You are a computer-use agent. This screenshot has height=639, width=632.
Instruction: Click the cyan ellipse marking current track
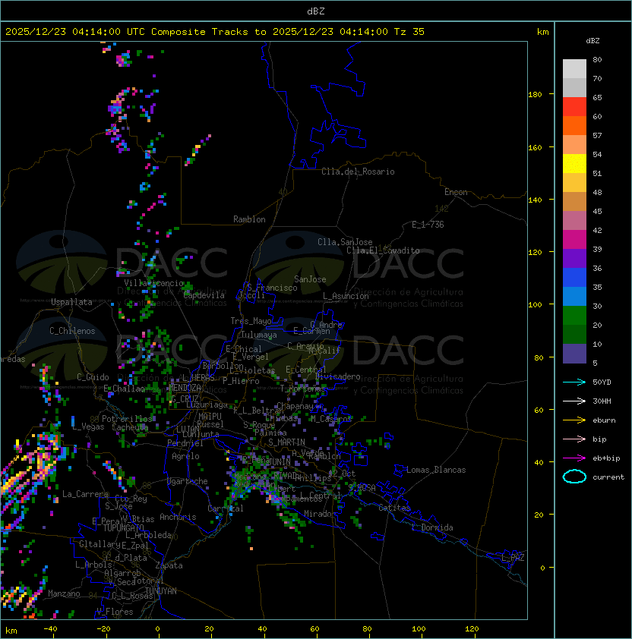click(x=574, y=477)
